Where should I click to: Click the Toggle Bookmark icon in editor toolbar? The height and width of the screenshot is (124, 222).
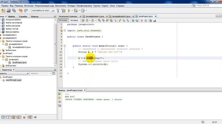[x=128, y=21]
